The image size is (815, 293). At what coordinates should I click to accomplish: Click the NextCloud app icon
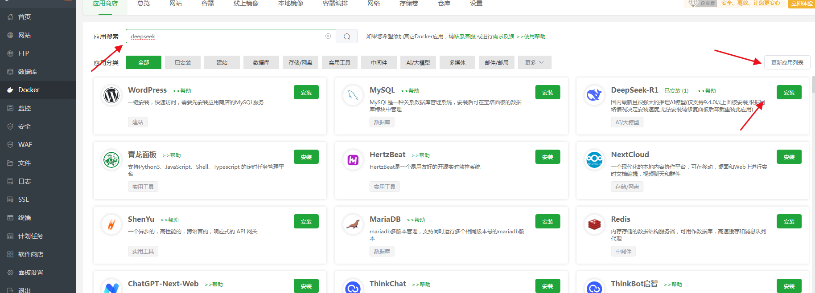tap(594, 159)
